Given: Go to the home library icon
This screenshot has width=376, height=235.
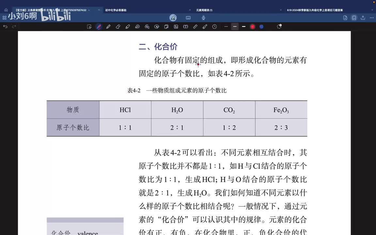Looking at the screenshot, I should [6, 10].
